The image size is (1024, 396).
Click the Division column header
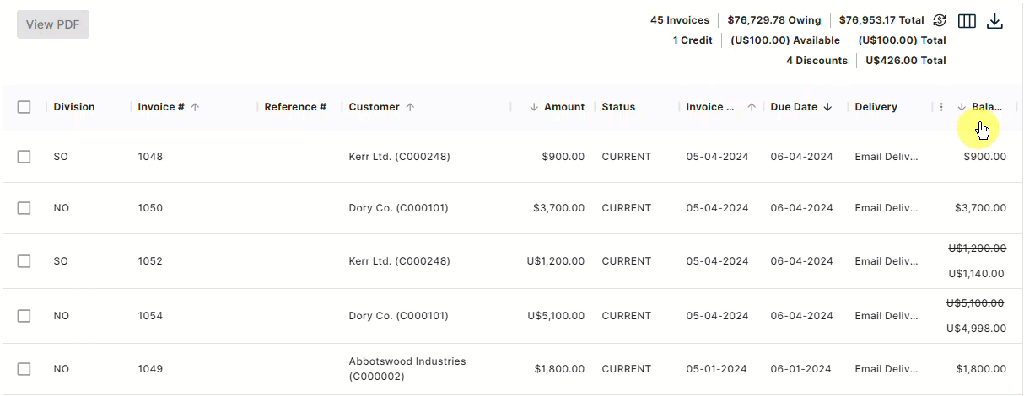[74, 107]
